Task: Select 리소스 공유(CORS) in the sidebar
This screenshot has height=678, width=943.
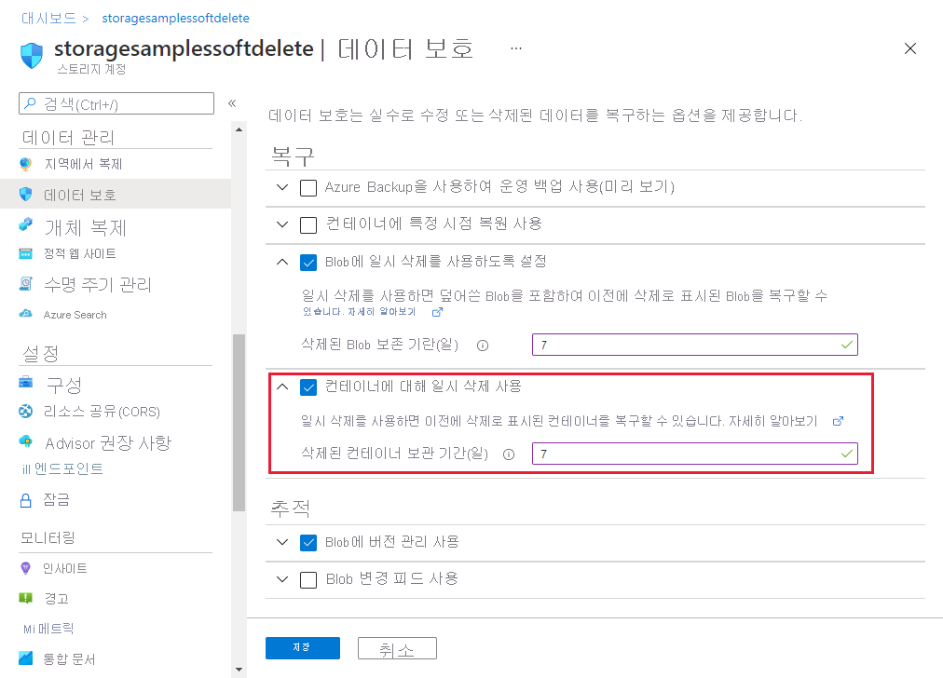Action: click(27, 412)
